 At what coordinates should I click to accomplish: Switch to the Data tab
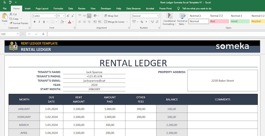tap(71, 8)
